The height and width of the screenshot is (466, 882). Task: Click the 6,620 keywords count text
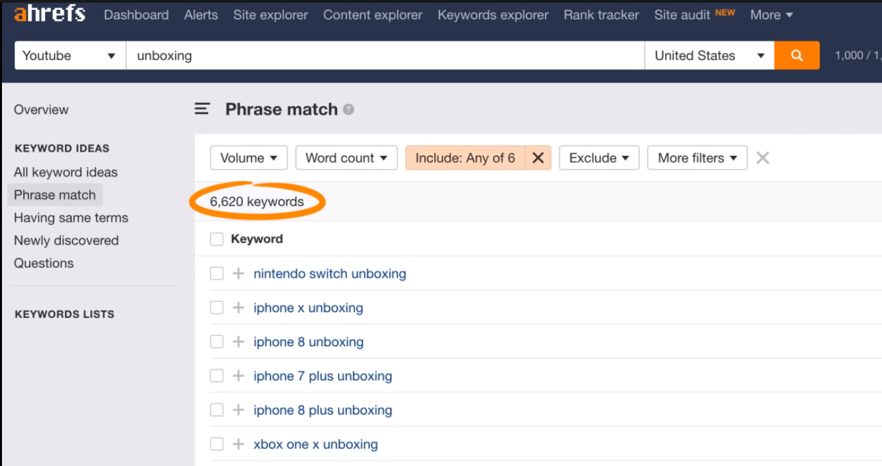point(257,202)
